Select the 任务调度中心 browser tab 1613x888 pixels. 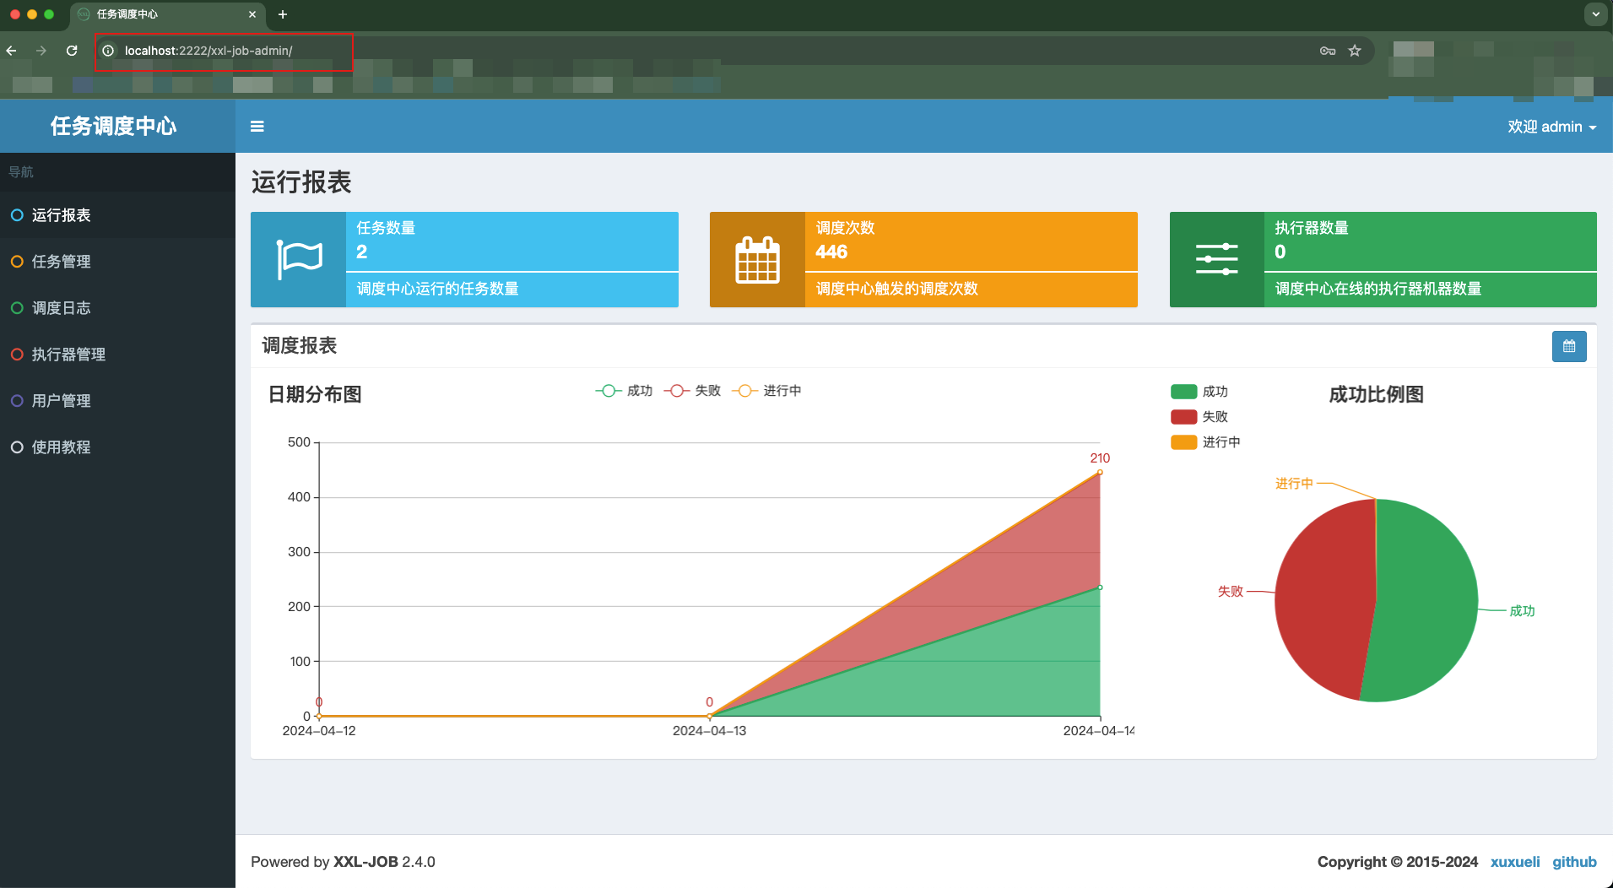click(167, 14)
